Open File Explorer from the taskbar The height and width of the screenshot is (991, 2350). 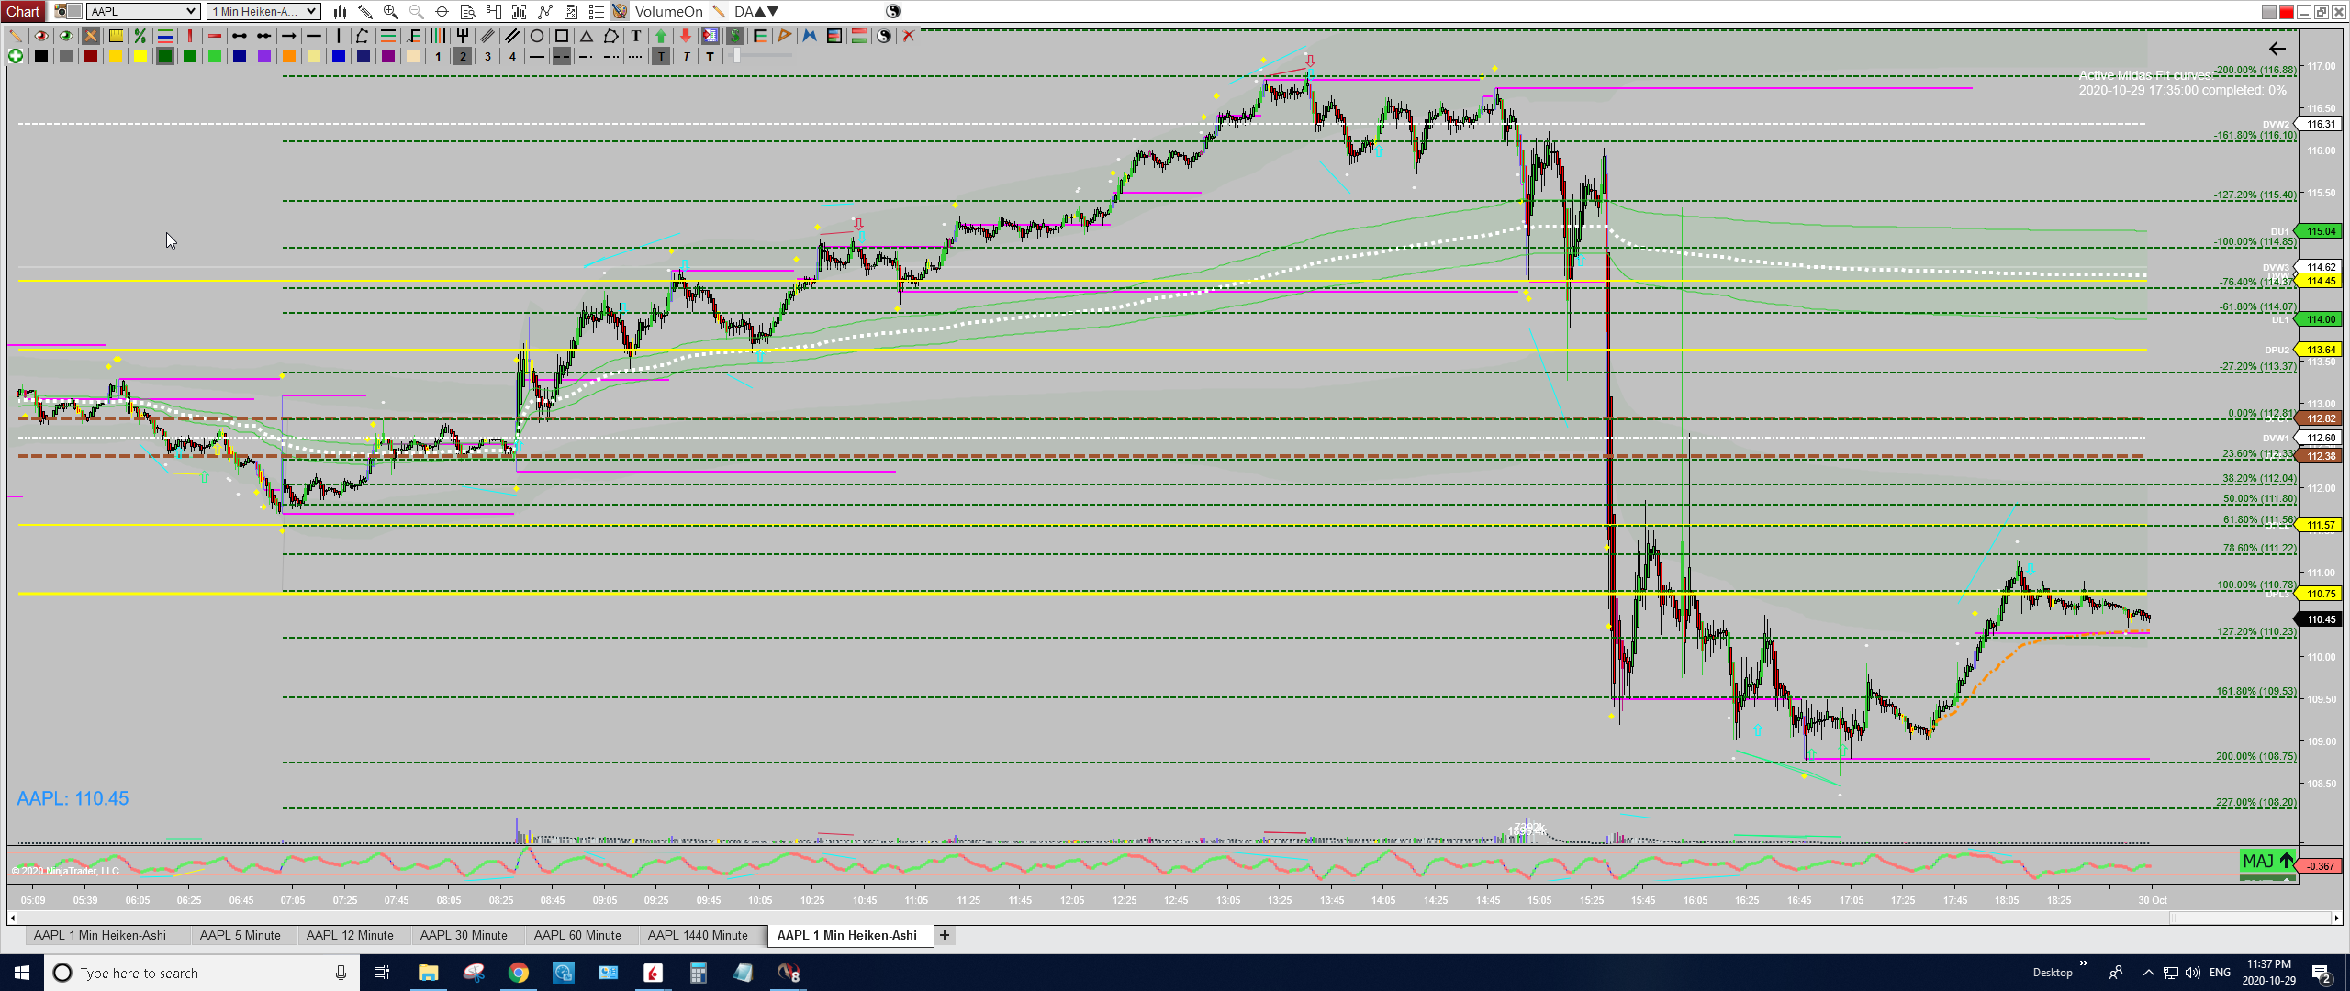click(429, 973)
